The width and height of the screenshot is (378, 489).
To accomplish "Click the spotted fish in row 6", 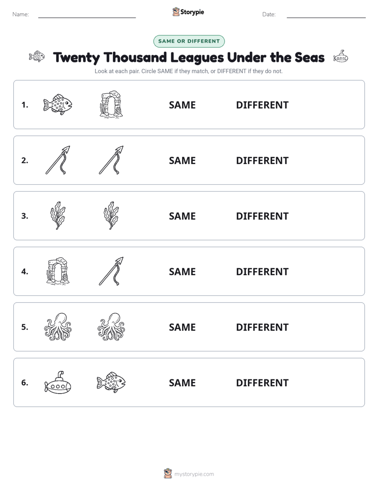I will (111, 382).
